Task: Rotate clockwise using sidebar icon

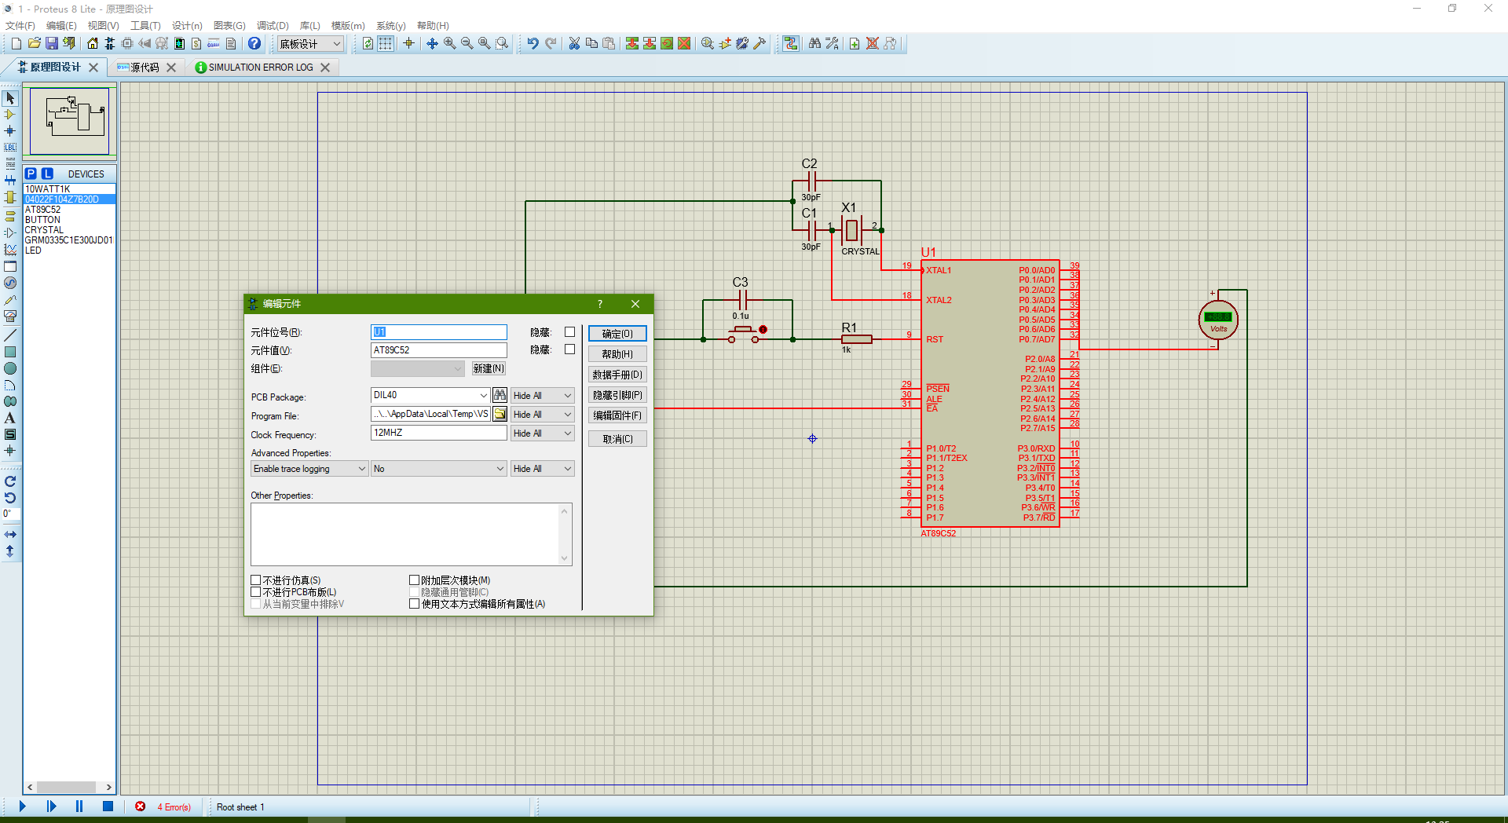Action: tap(10, 481)
